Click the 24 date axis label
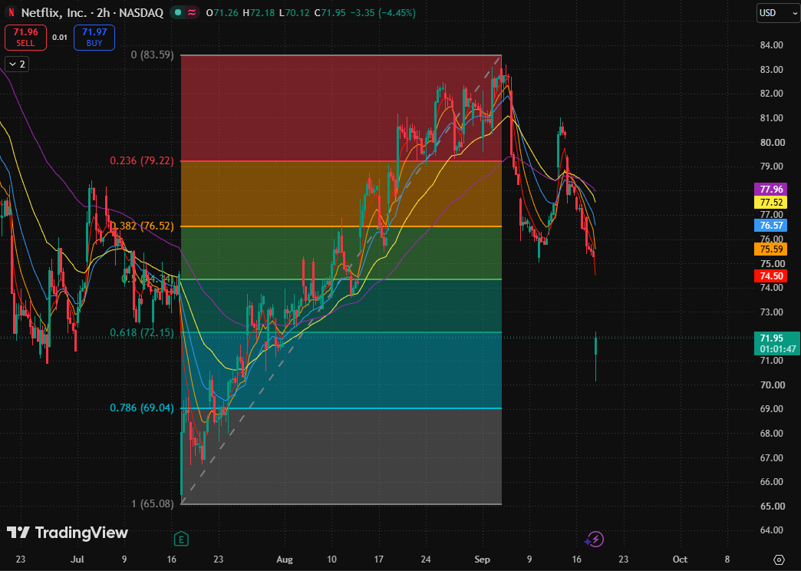Screen dimensions: 801x571 point(426,559)
